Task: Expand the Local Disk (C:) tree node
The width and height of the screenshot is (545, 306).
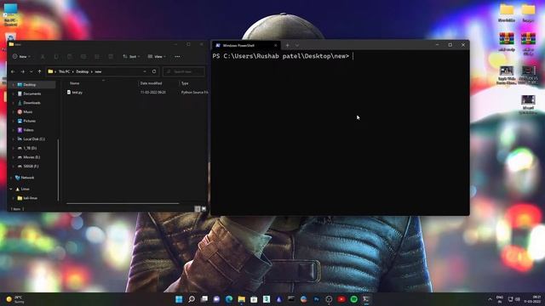Action: [x=14, y=139]
